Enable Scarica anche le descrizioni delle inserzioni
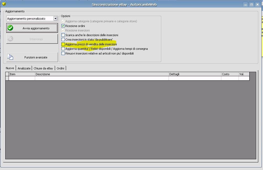The height and width of the screenshot is (170, 263). pyautogui.click(x=63, y=35)
